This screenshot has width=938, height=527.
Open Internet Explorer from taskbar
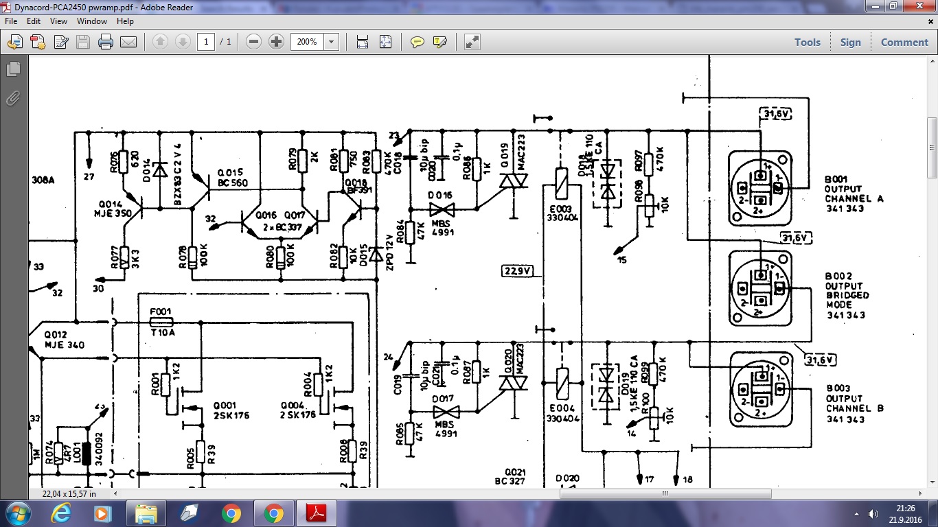pyautogui.click(x=62, y=513)
